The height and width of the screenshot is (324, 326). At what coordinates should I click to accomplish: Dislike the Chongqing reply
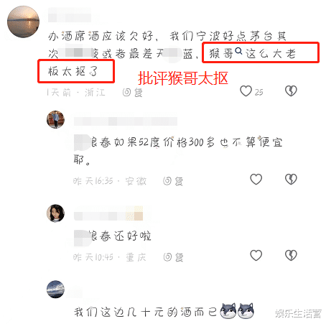coord(291,255)
